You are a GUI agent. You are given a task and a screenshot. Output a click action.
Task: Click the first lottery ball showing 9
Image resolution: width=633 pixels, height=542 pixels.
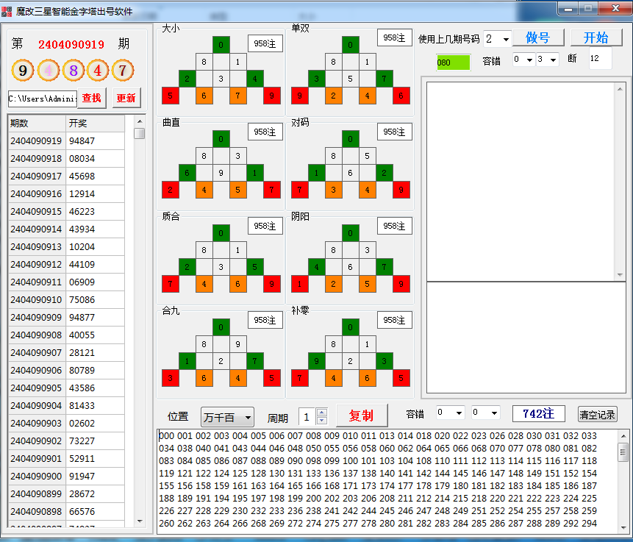coord(23,71)
